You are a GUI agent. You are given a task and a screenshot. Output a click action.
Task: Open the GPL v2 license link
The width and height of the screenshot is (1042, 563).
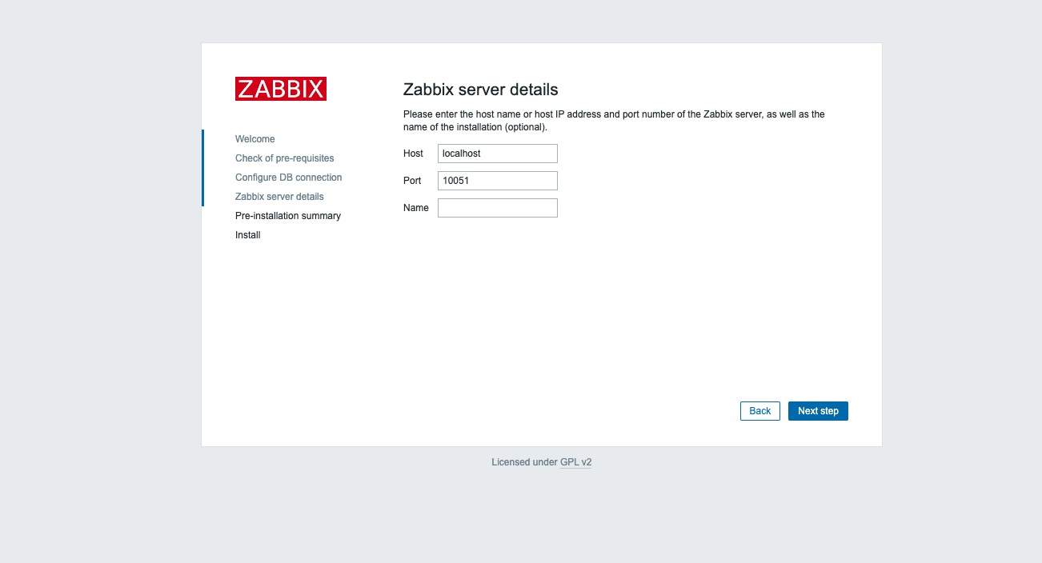576,462
